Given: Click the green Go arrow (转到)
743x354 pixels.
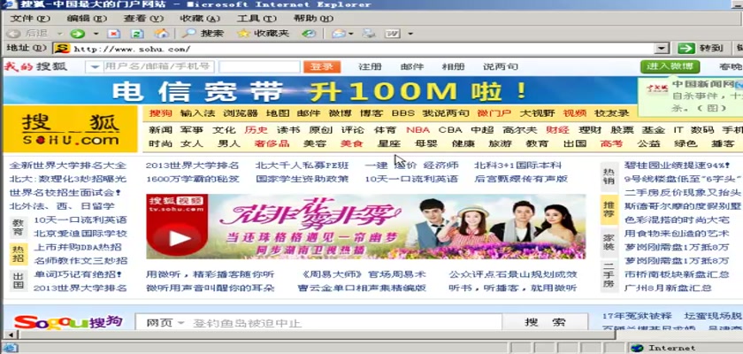Looking at the screenshot, I should pos(686,48).
